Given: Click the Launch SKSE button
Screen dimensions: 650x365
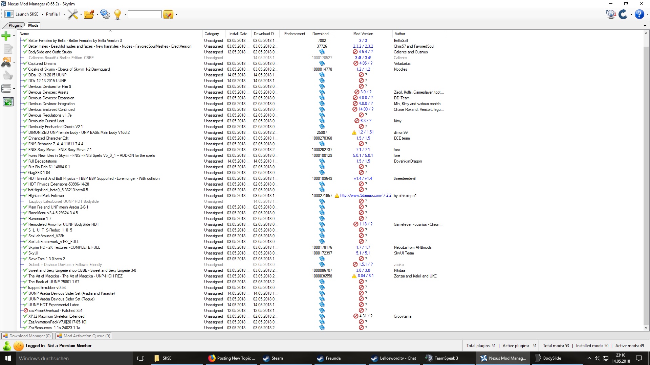Looking at the screenshot, I should 22,14.
